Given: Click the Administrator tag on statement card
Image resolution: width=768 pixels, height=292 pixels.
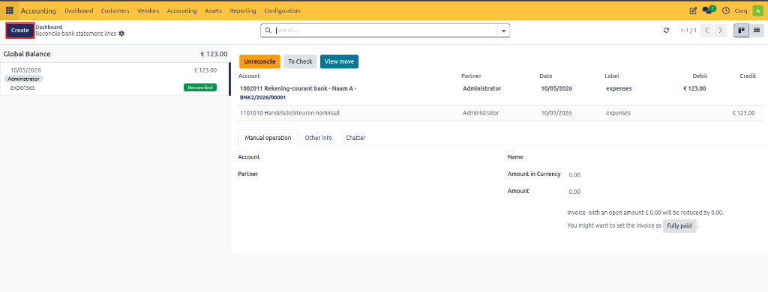Looking at the screenshot, I should tap(23, 79).
